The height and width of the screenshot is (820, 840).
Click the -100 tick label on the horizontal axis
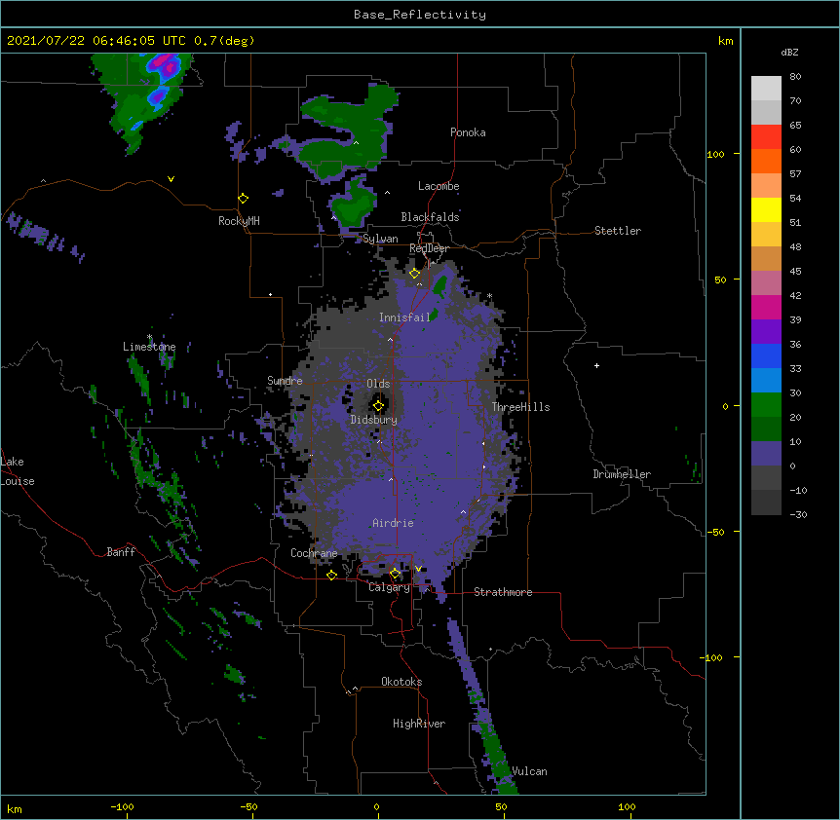pyautogui.click(x=122, y=806)
